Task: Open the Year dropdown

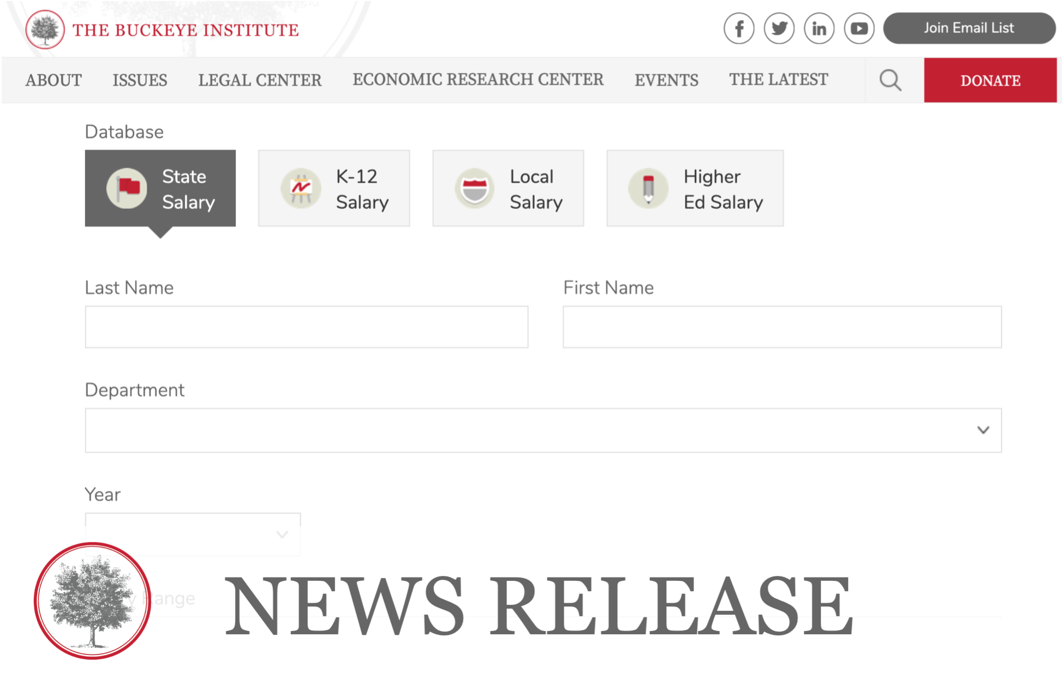Action: [193, 534]
